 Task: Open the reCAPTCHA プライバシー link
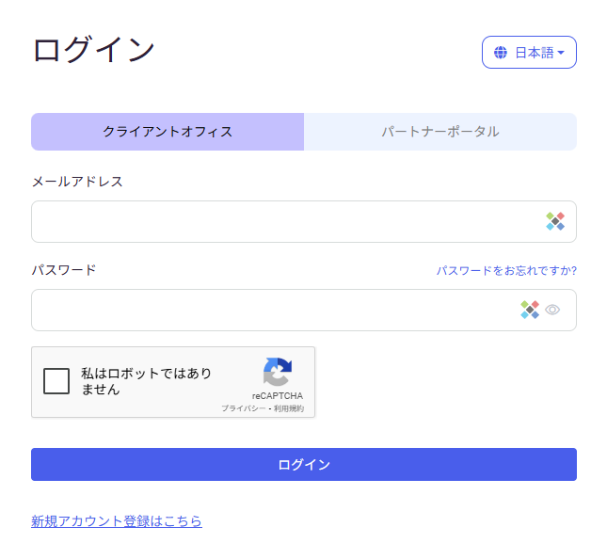(x=244, y=408)
